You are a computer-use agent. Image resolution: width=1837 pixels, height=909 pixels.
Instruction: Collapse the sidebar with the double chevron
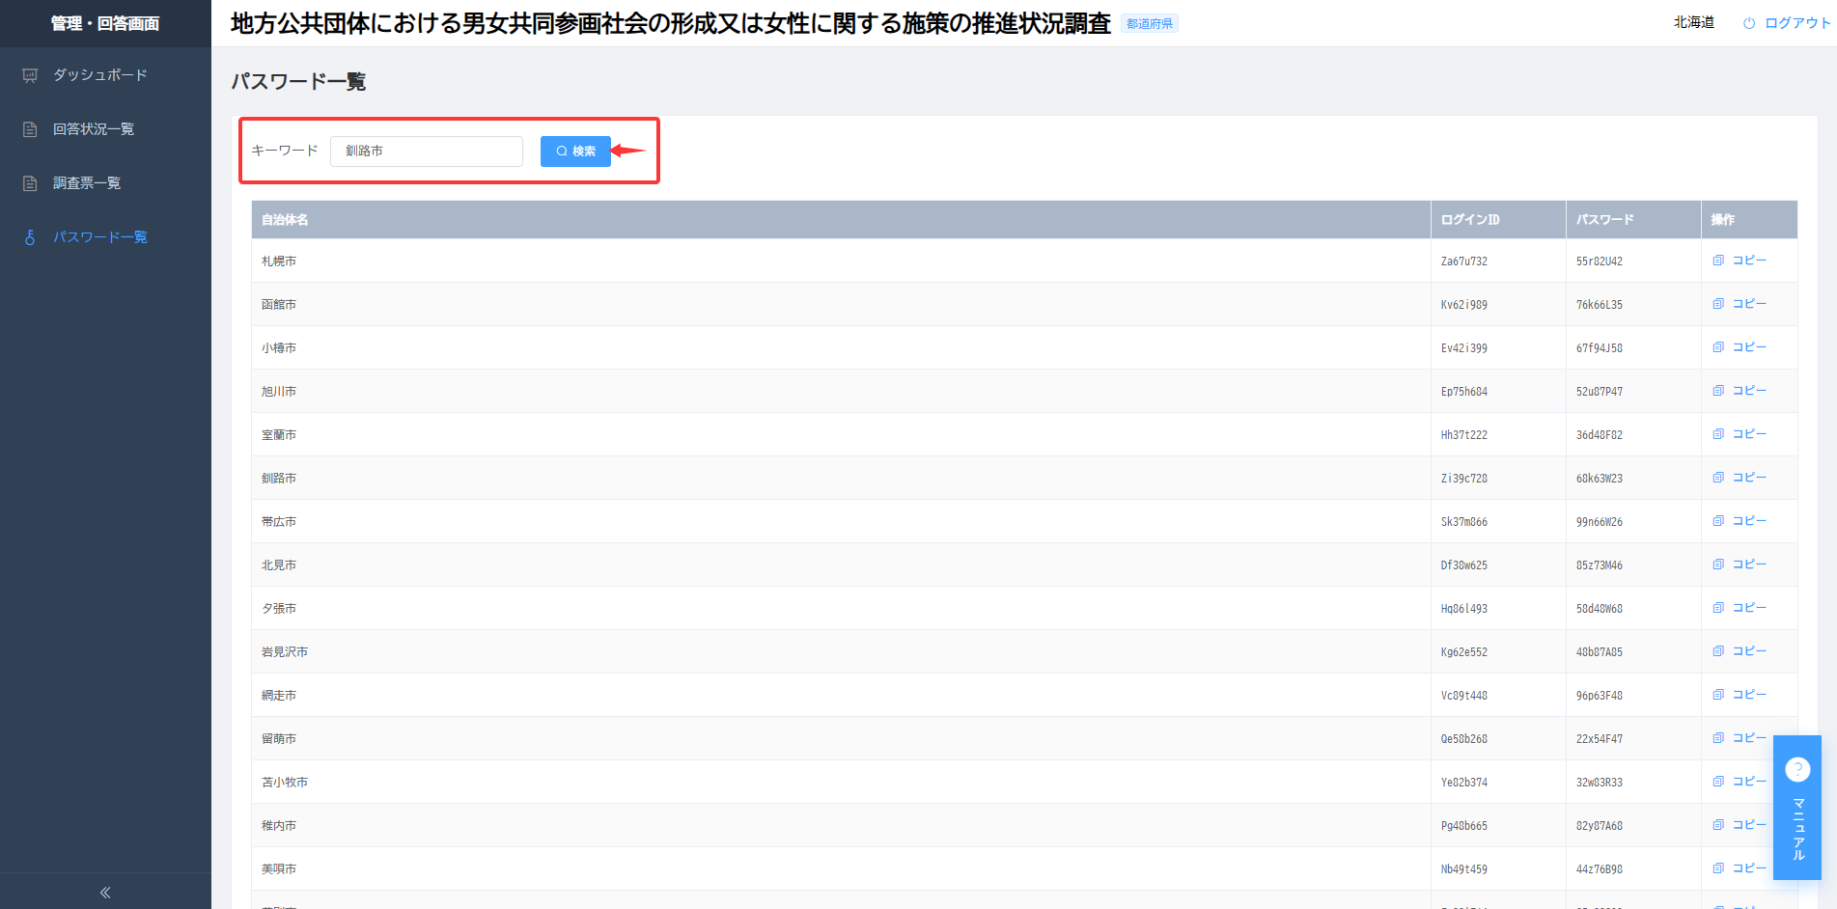105,893
